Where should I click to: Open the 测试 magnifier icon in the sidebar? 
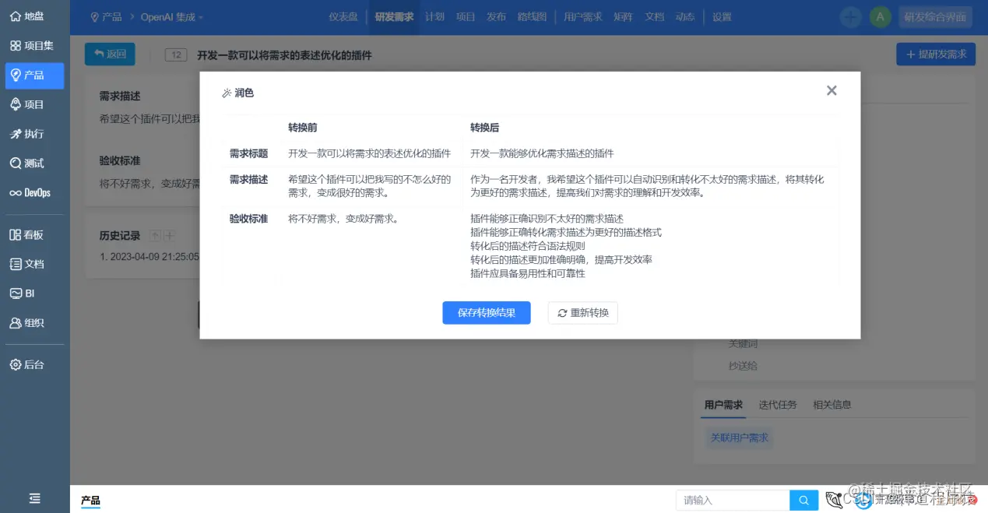click(33, 162)
